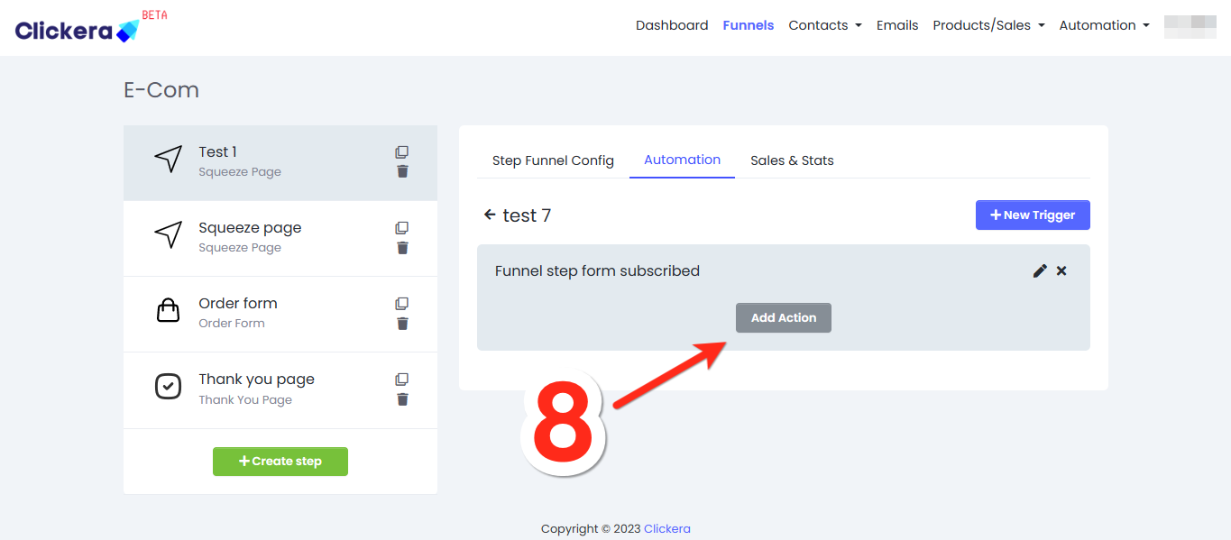
Task: Open the Clickera footer link
Action: tap(667, 529)
